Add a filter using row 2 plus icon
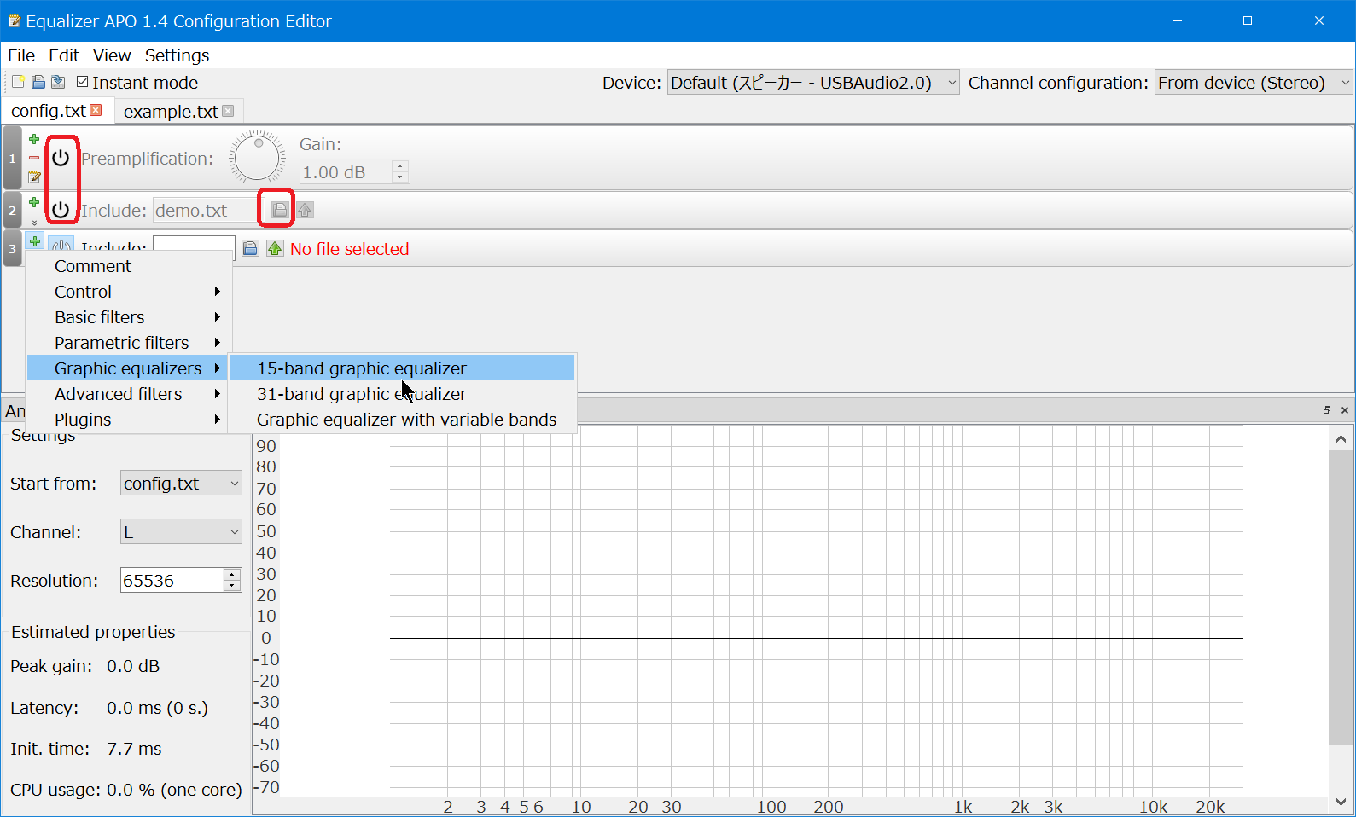 [34, 202]
